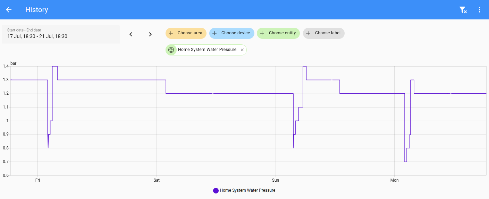The width and height of the screenshot is (489, 199).
Task: Click the Sat label on time axis
Action: 157,180
